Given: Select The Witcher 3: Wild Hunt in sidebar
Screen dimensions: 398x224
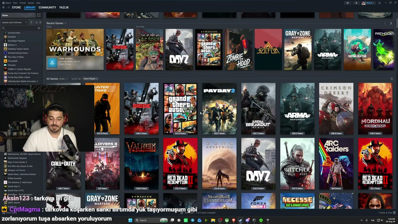Looking at the screenshot, I should point(20,182).
